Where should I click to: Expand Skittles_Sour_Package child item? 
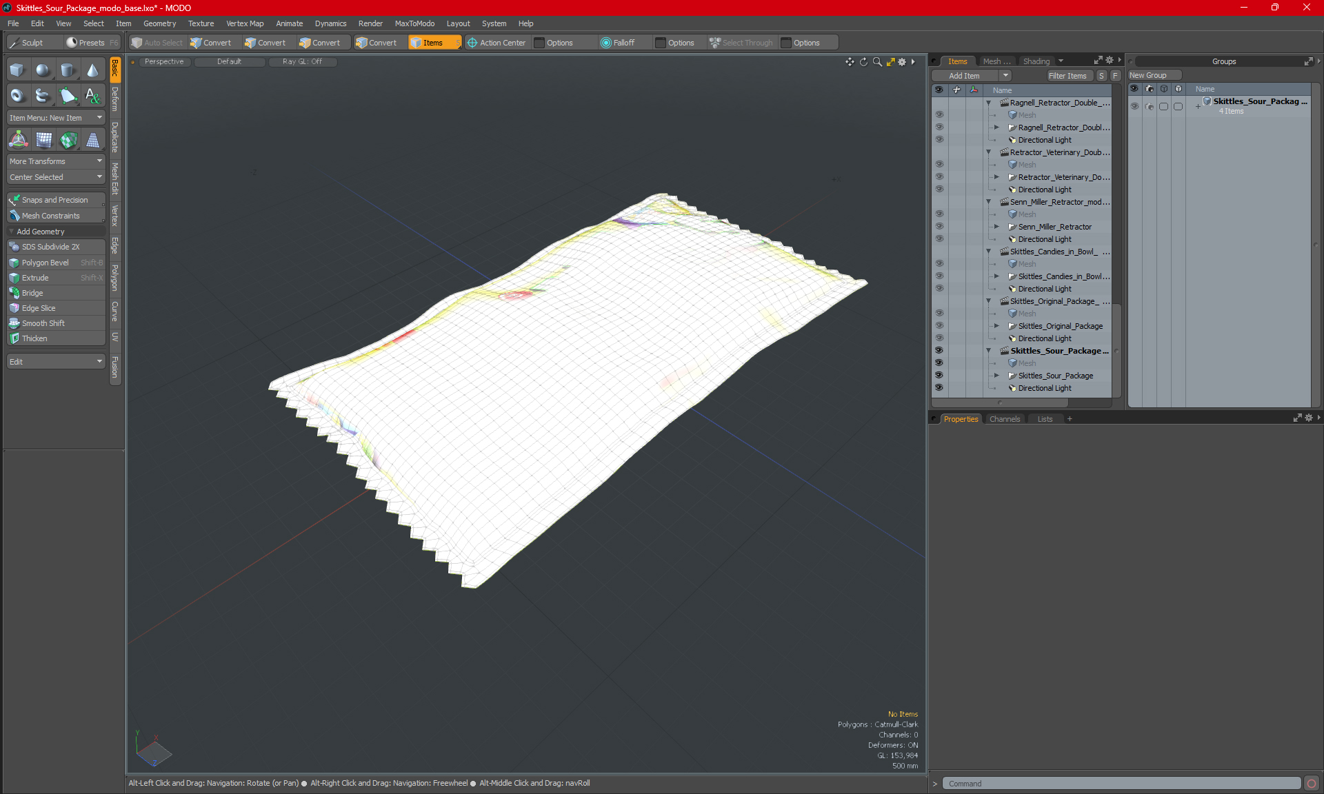(x=996, y=376)
